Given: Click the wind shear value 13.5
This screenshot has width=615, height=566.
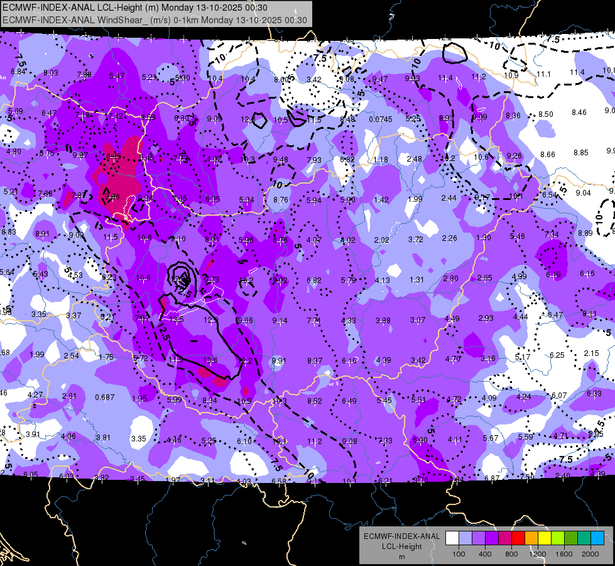Looking at the screenshot, I should (177, 319).
